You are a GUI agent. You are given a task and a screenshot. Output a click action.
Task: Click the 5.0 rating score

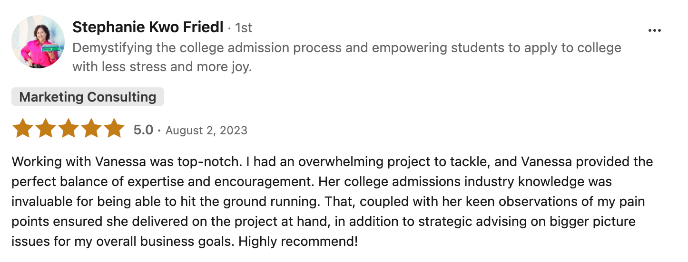coord(143,130)
